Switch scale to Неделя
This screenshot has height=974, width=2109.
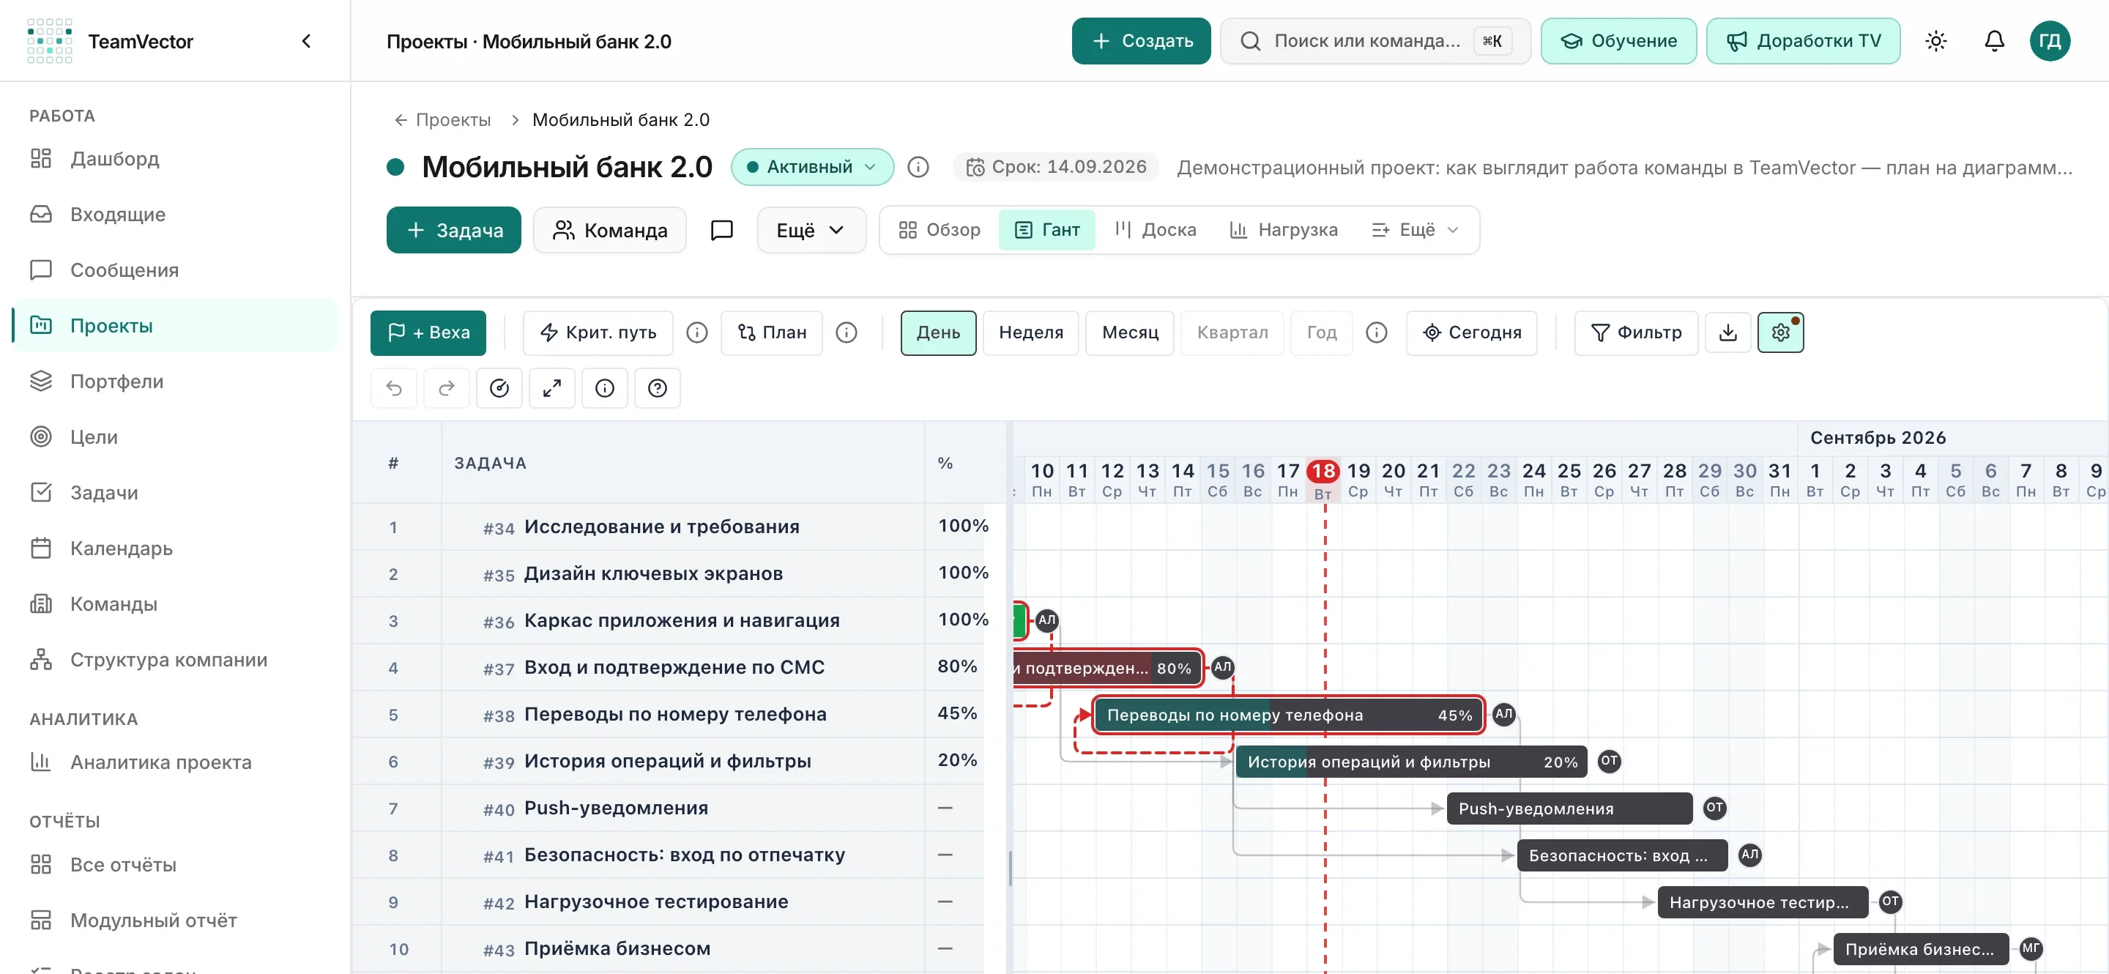pos(1031,332)
